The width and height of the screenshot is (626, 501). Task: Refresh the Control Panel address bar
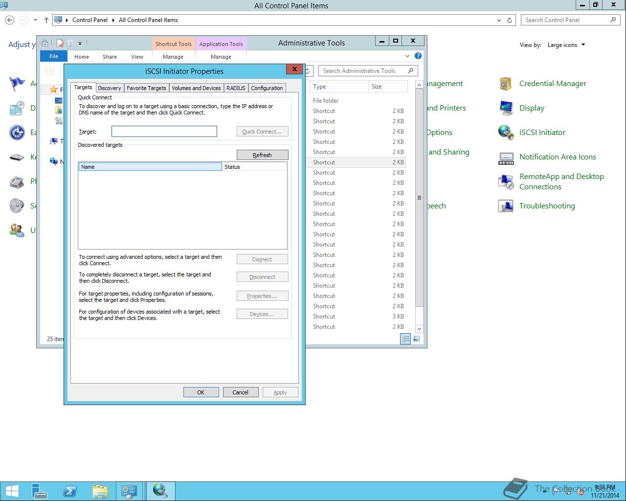pos(510,20)
